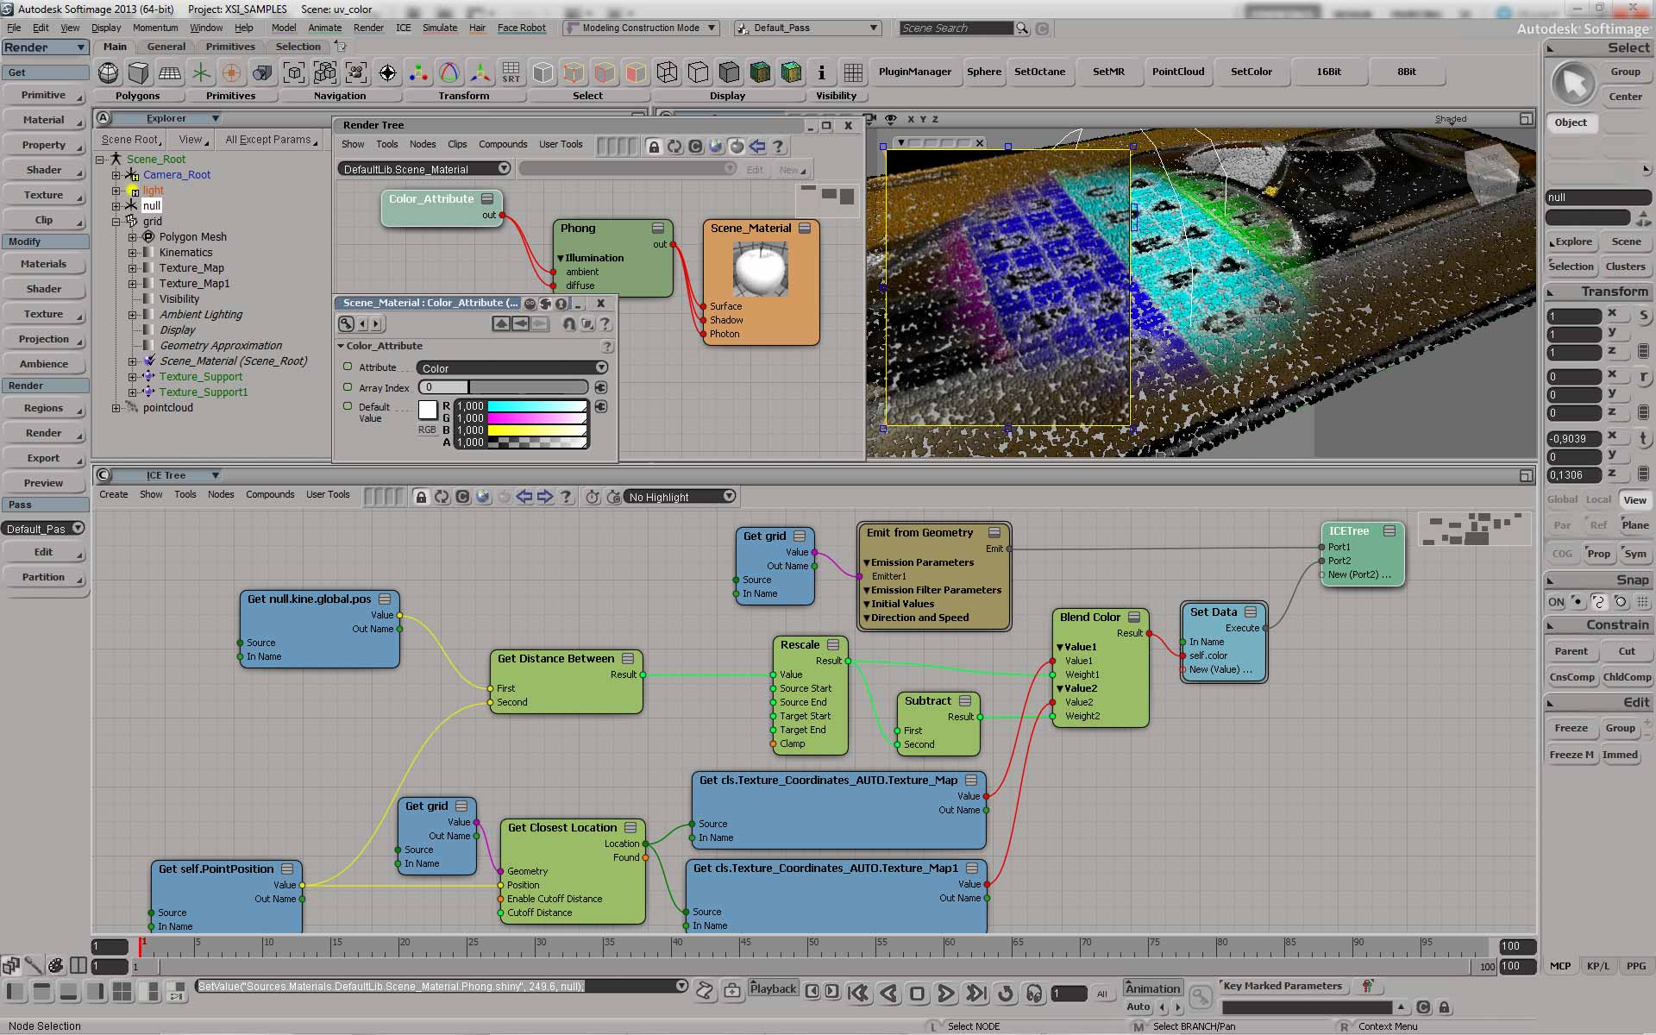The height and width of the screenshot is (1035, 1656).
Task: Click the select arrow tool icon
Action: [1573, 85]
